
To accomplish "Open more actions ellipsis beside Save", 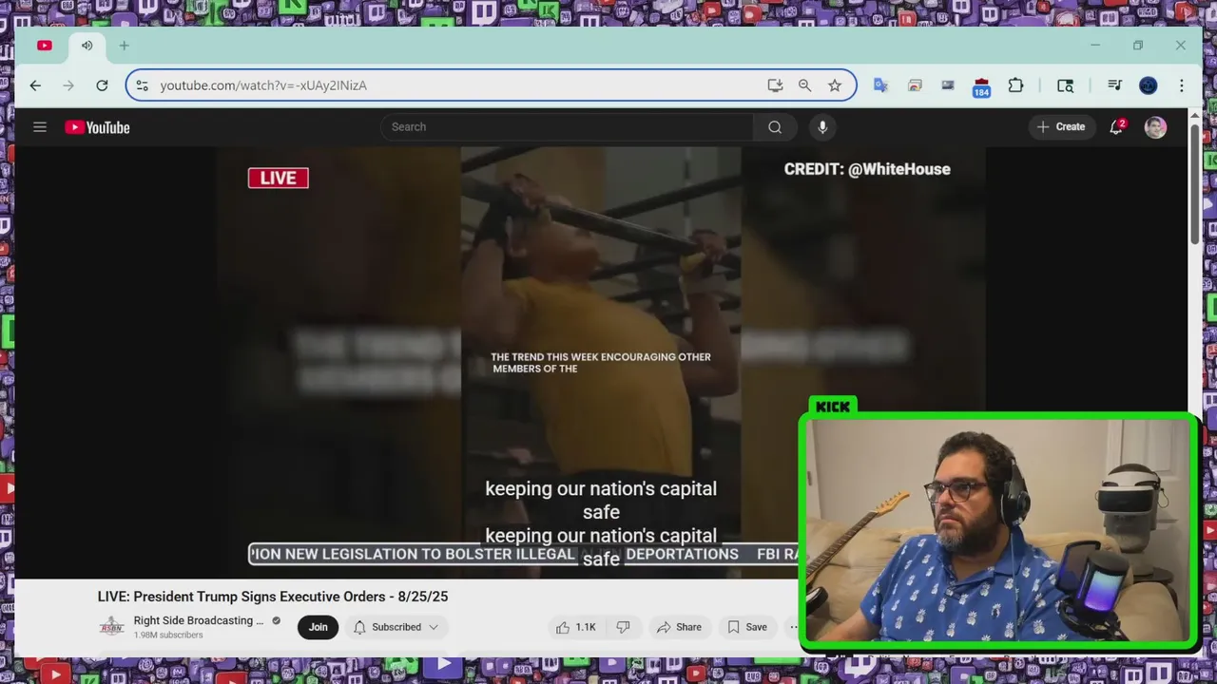I will tap(794, 627).
